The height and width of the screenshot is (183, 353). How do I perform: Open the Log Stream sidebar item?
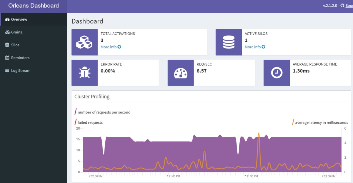[34, 70]
